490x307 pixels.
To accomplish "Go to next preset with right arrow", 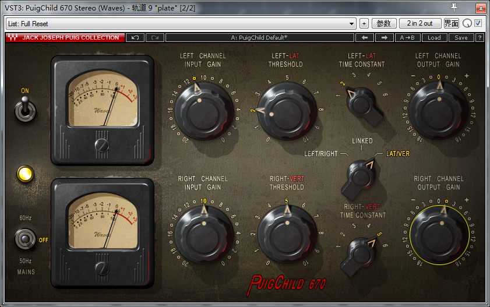I will click(x=385, y=37).
